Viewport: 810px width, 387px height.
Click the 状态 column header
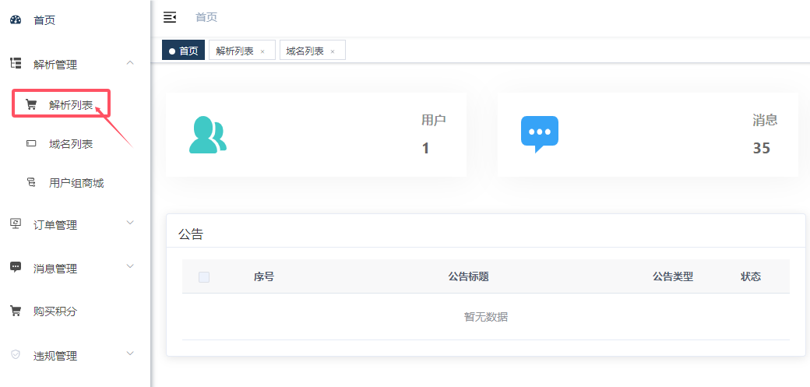pyautogui.click(x=751, y=277)
